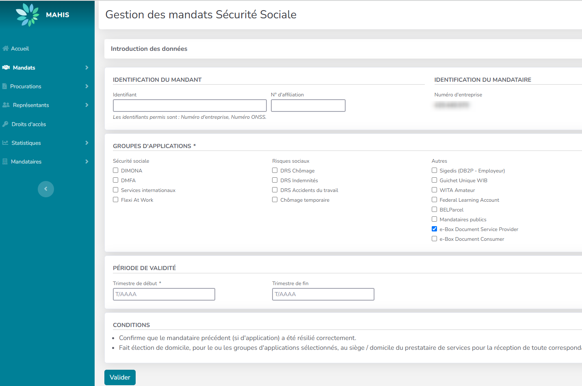Image resolution: width=582 pixels, height=386 pixels.
Task: Click the Mandats handshake icon
Action: coord(6,68)
